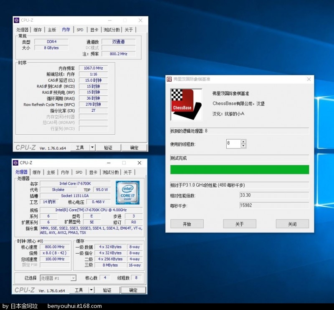Click the green benchmark progress bar

click(240, 169)
